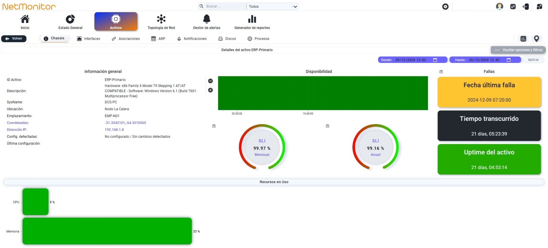The image size is (548, 248).
Task: Zoom in availability chart with plus button
Action: 210,90
